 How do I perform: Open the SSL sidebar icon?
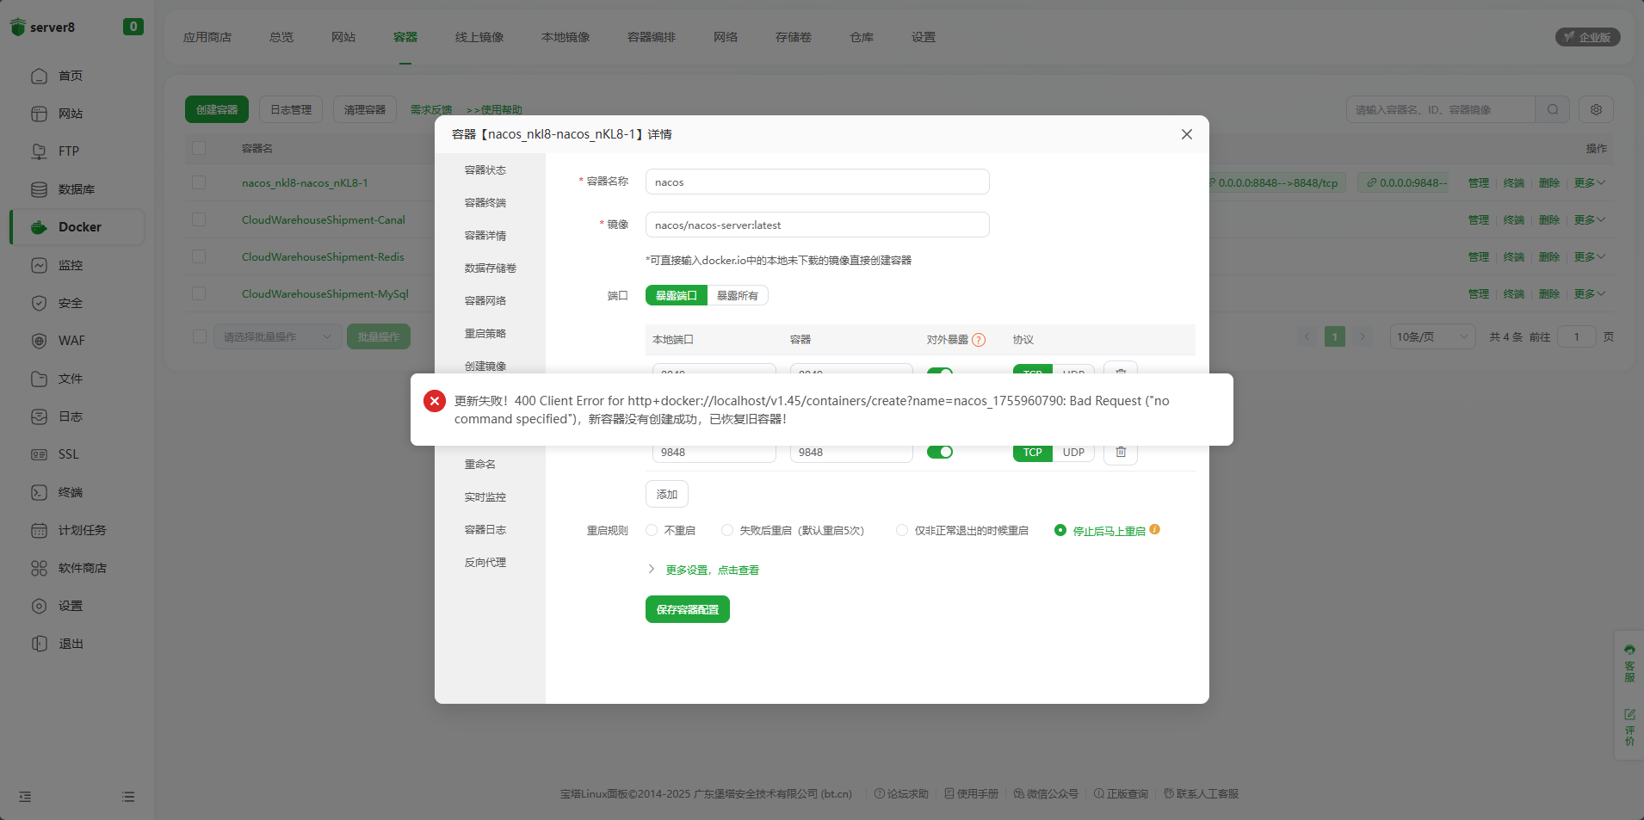40,454
